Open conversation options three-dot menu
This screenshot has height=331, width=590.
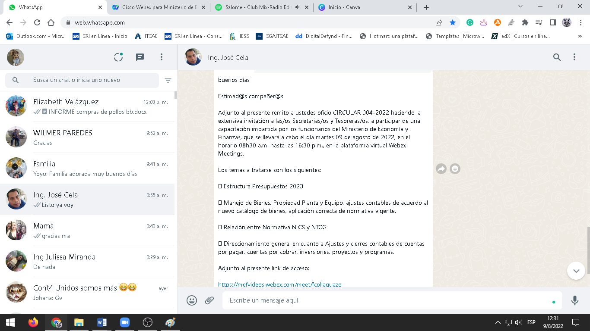click(574, 57)
